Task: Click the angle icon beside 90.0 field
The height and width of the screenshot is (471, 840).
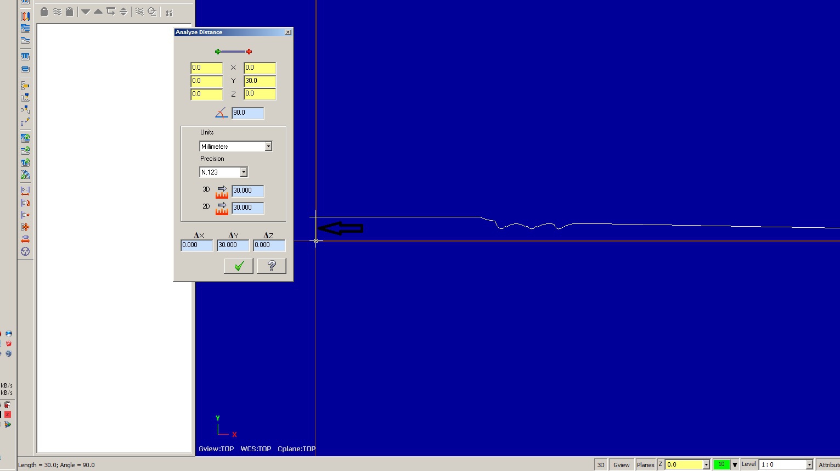Action: (x=221, y=113)
